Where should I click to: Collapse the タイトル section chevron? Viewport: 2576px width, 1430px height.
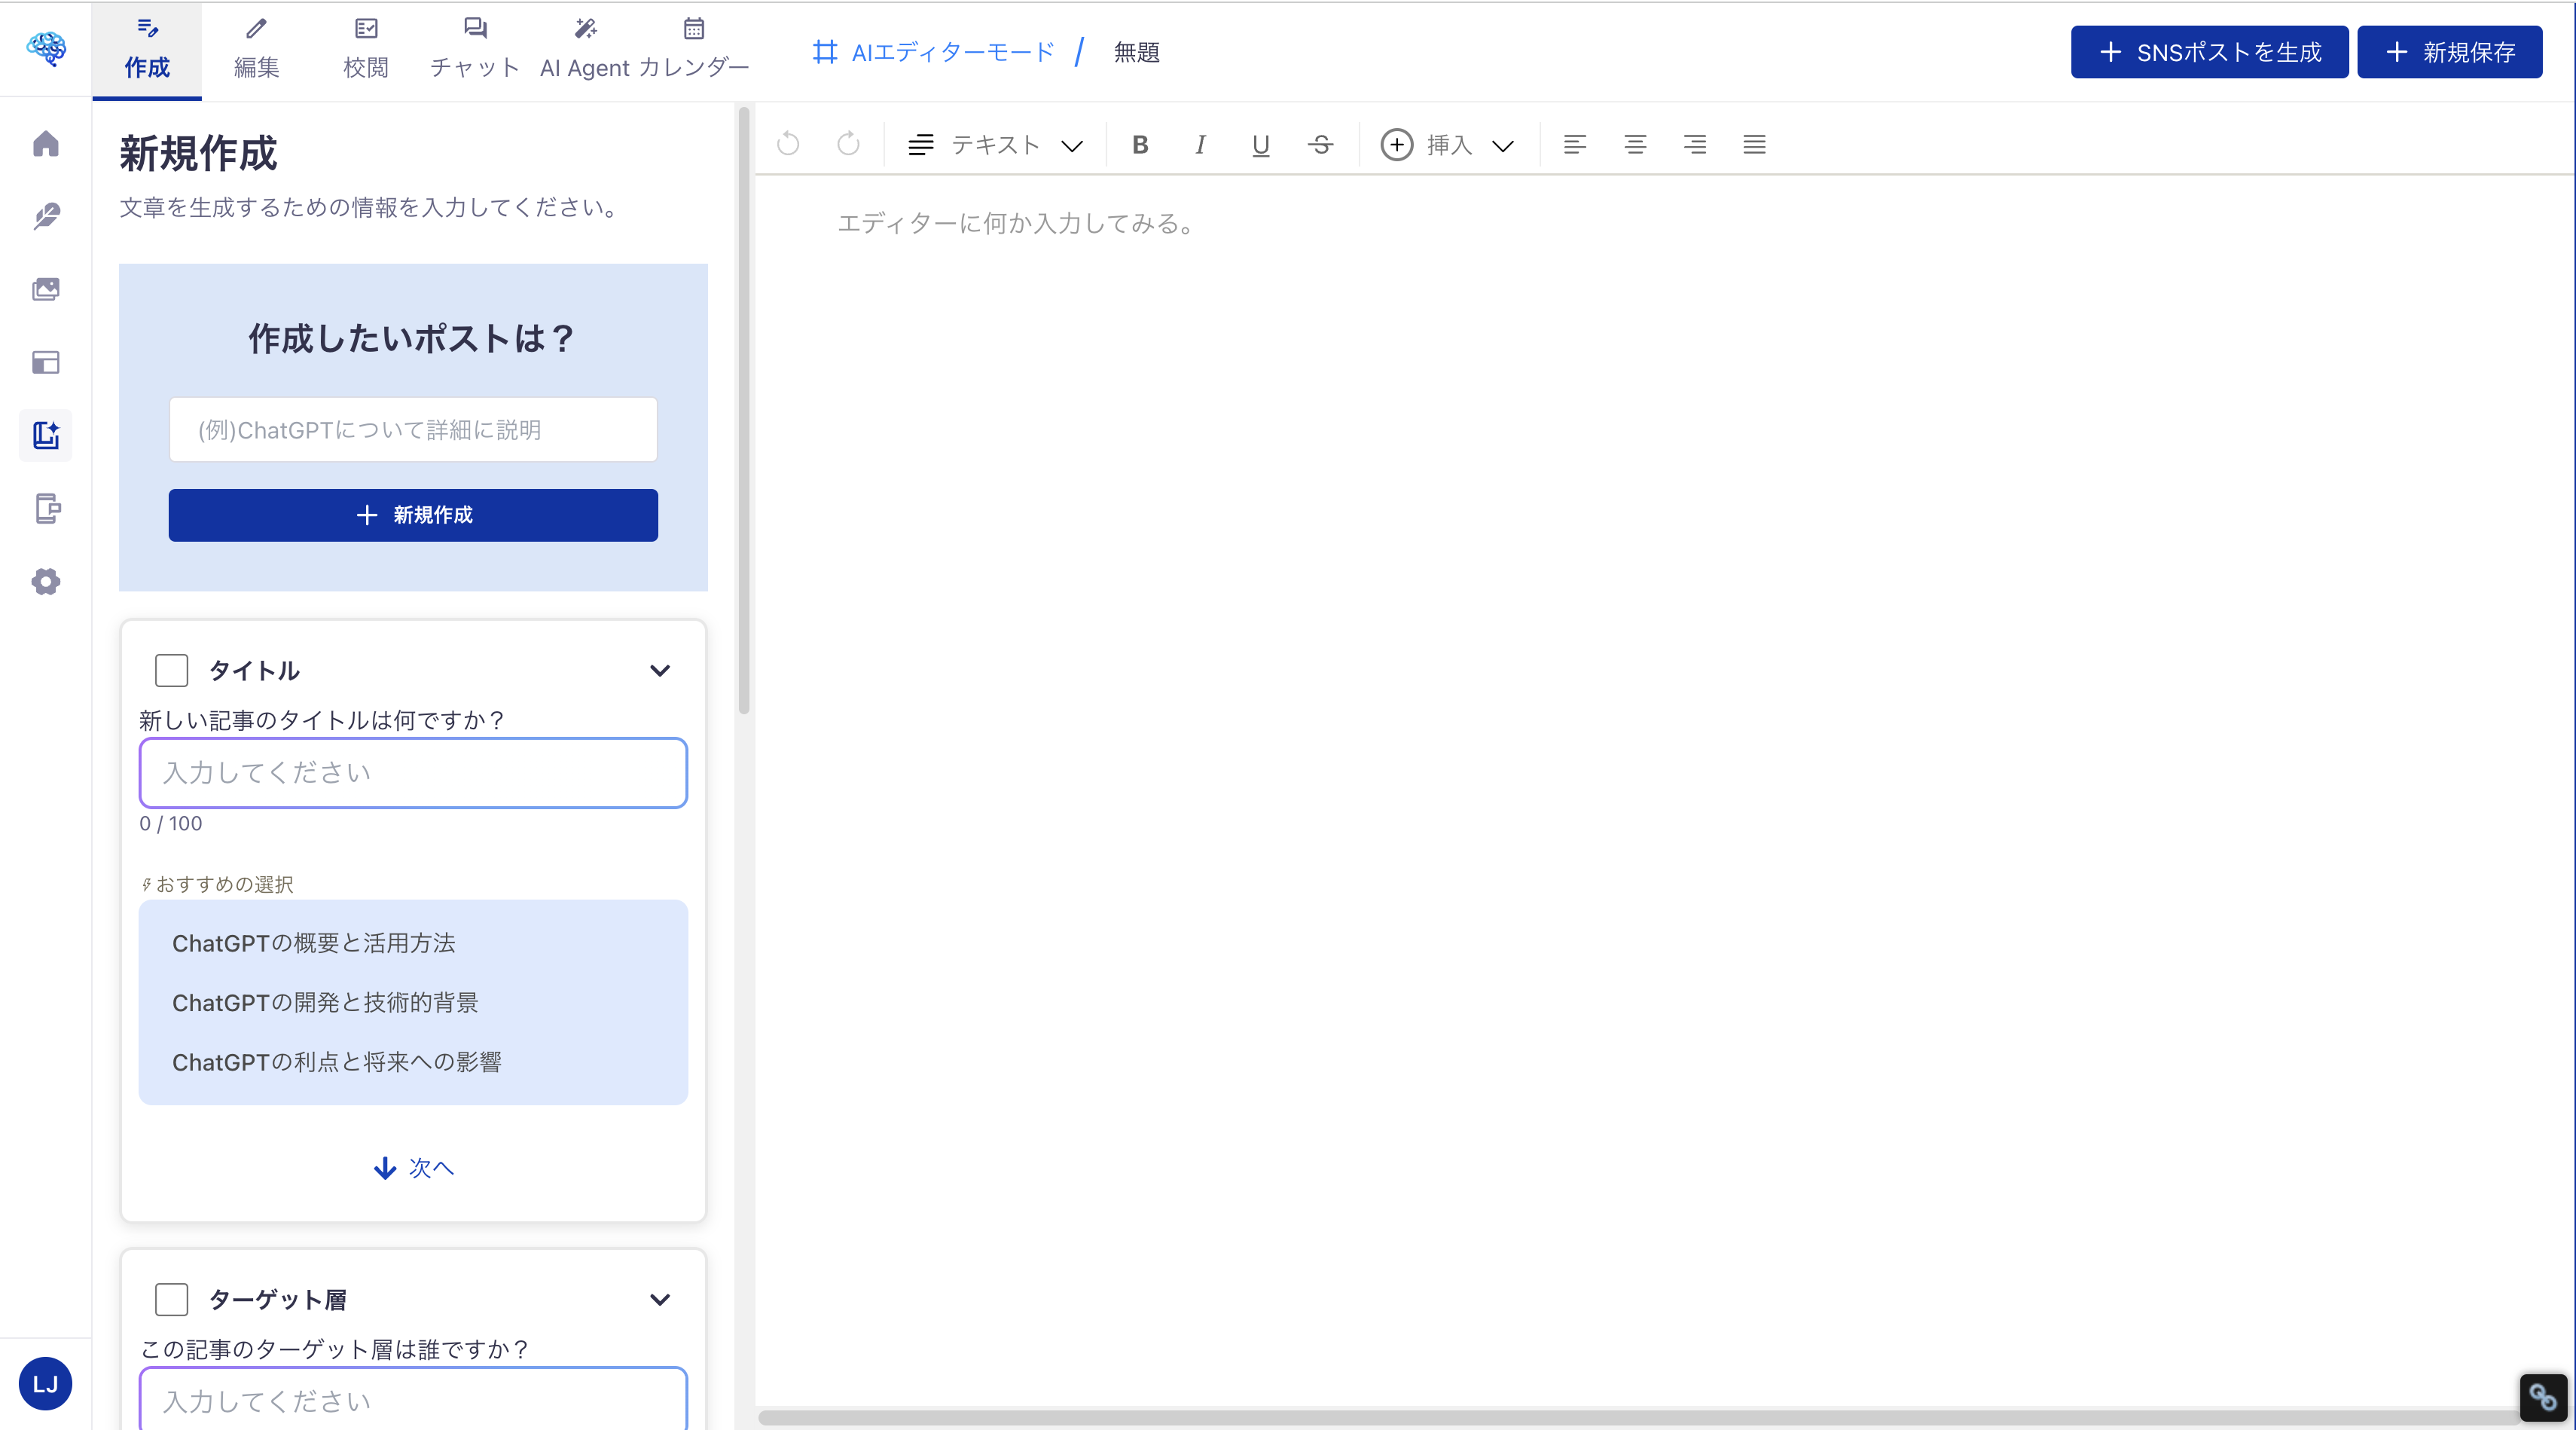[x=659, y=670]
